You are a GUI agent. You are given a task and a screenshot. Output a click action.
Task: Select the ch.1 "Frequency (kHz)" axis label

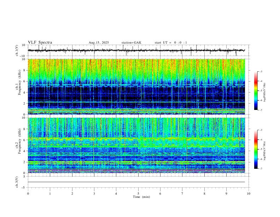click(x=19, y=83)
